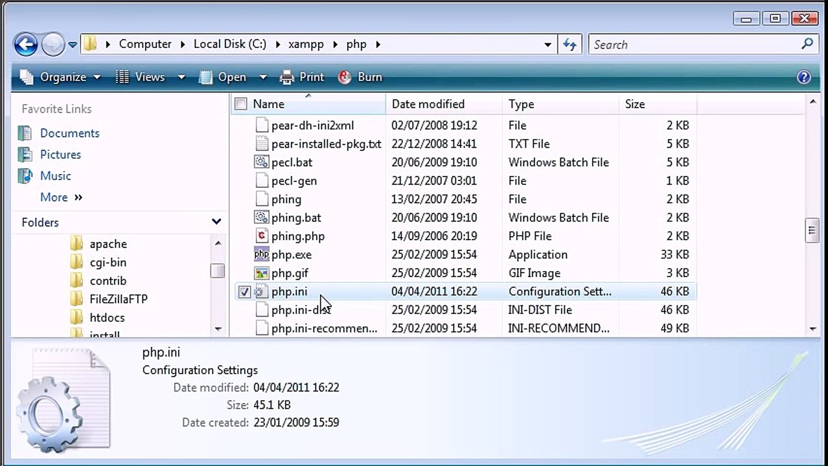
Task: Open the address bar history dropdown
Action: pos(547,45)
